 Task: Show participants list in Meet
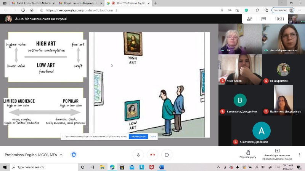250,19
